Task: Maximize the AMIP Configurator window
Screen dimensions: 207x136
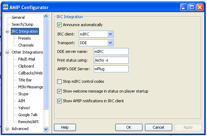Action: 192,7
